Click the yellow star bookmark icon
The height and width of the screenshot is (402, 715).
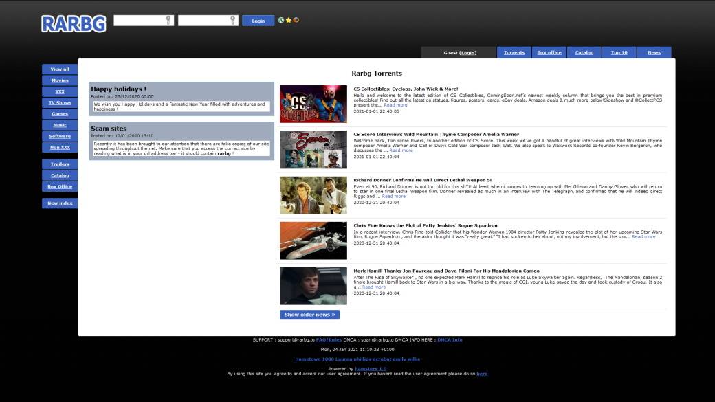coord(289,20)
